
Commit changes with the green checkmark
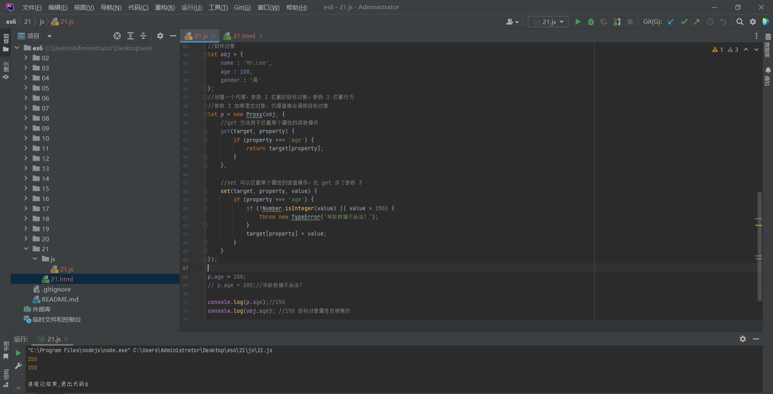click(x=684, y=22)
